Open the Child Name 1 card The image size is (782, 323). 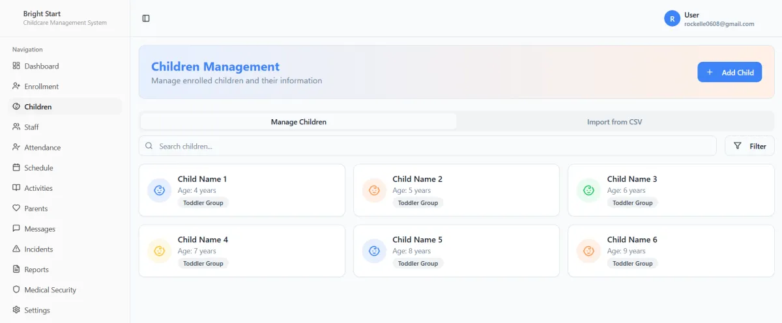tap(242, 190)
